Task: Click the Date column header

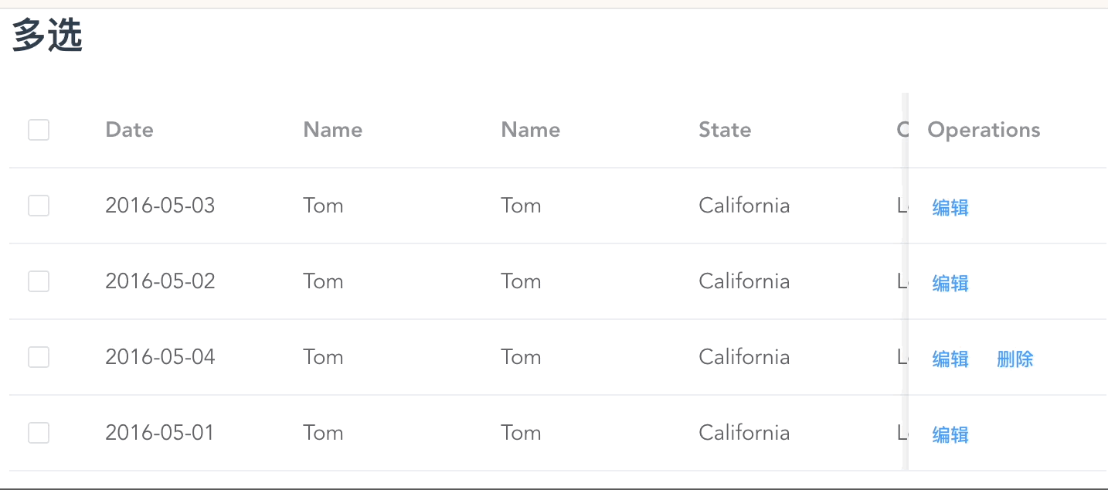Action: click(129, 130)
